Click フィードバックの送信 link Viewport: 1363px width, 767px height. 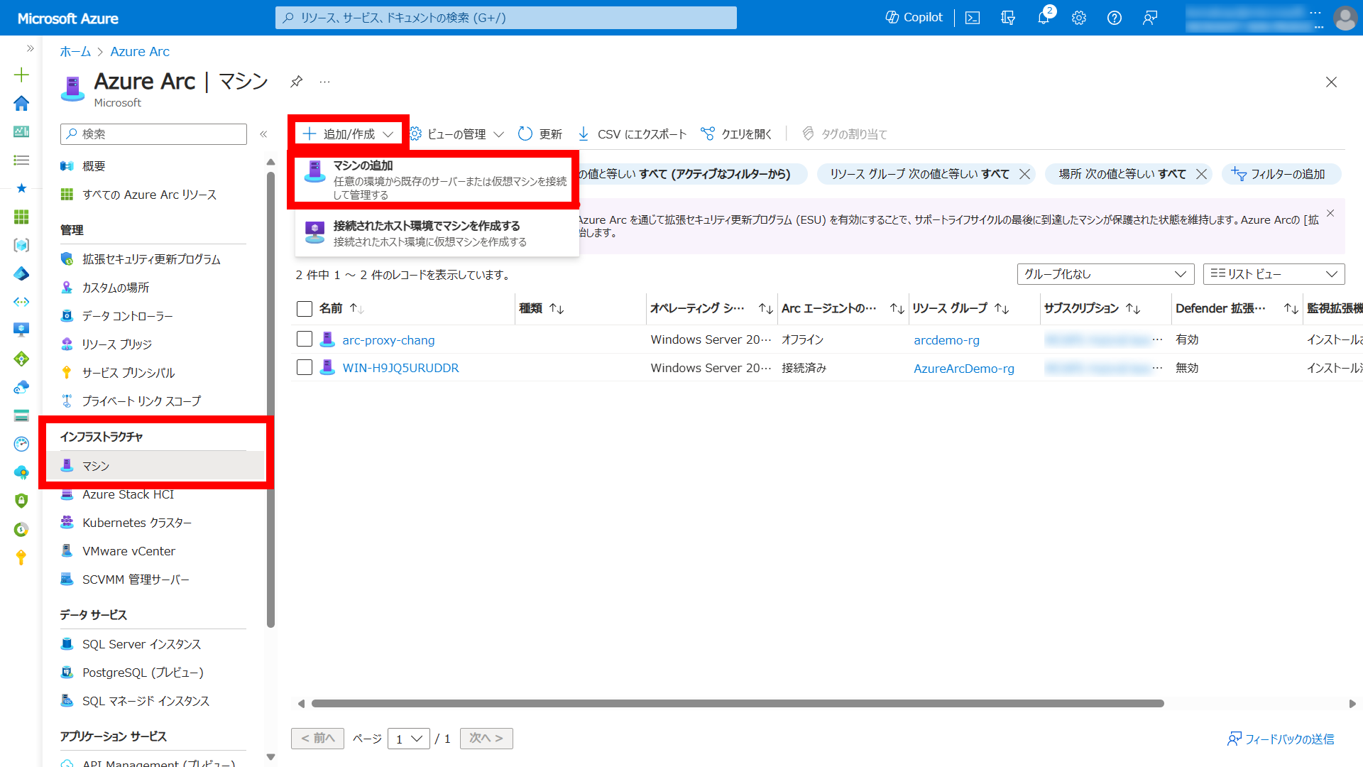pos(1281,739)
